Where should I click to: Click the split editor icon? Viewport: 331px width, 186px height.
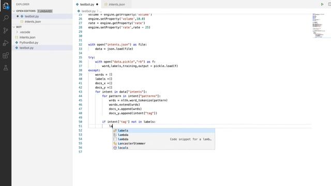[329, 4]
